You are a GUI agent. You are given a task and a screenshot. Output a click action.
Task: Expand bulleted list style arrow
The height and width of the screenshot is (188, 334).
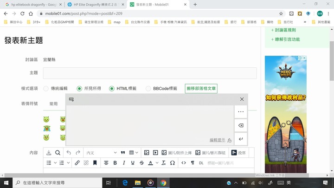[x=55, y=163]
